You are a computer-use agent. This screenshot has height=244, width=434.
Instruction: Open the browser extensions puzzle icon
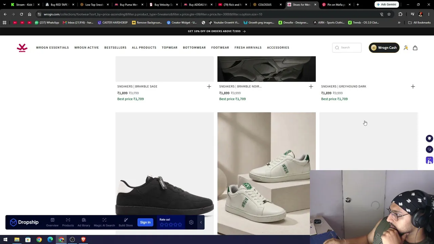[x=400, y=14]
